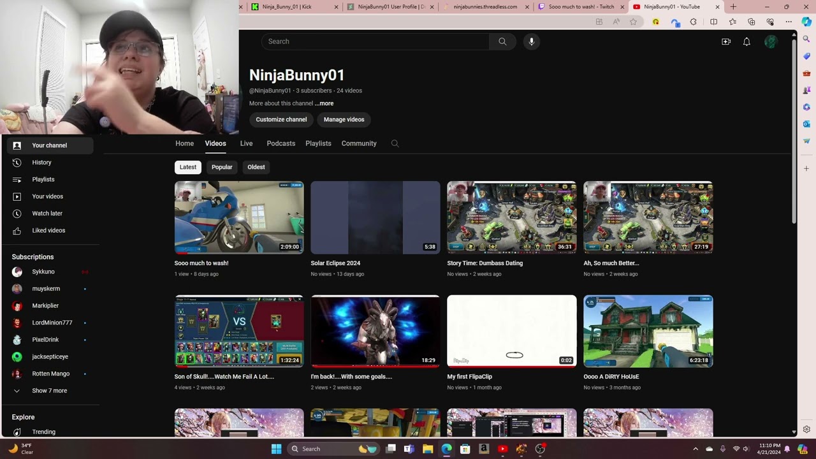Open Oooo A DiRtY HoUsE thumbnail
The width and height of the screenshot is (816, 459).
click(648, 331)
